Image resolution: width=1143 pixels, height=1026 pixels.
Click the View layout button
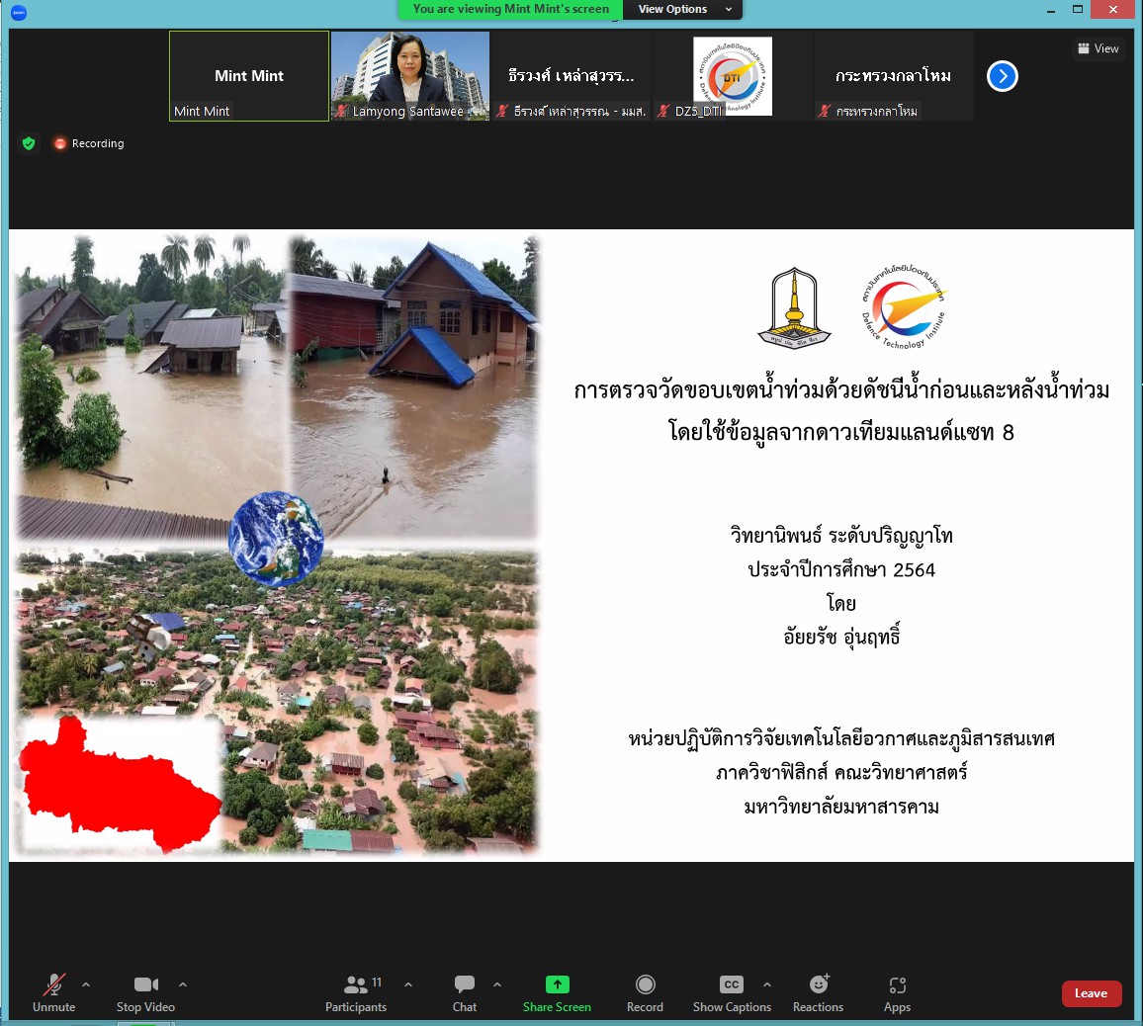tap(1099, 48)
